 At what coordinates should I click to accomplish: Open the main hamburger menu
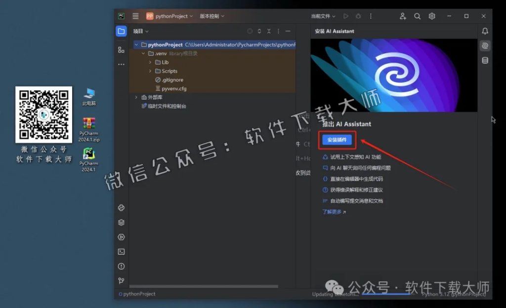click(135, 16)
